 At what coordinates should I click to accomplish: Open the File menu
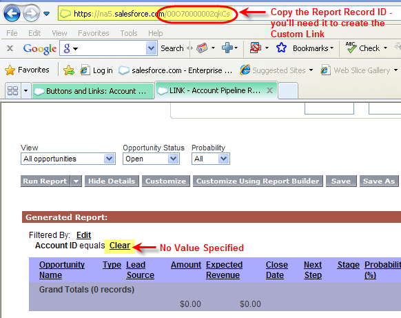(12, 33)
